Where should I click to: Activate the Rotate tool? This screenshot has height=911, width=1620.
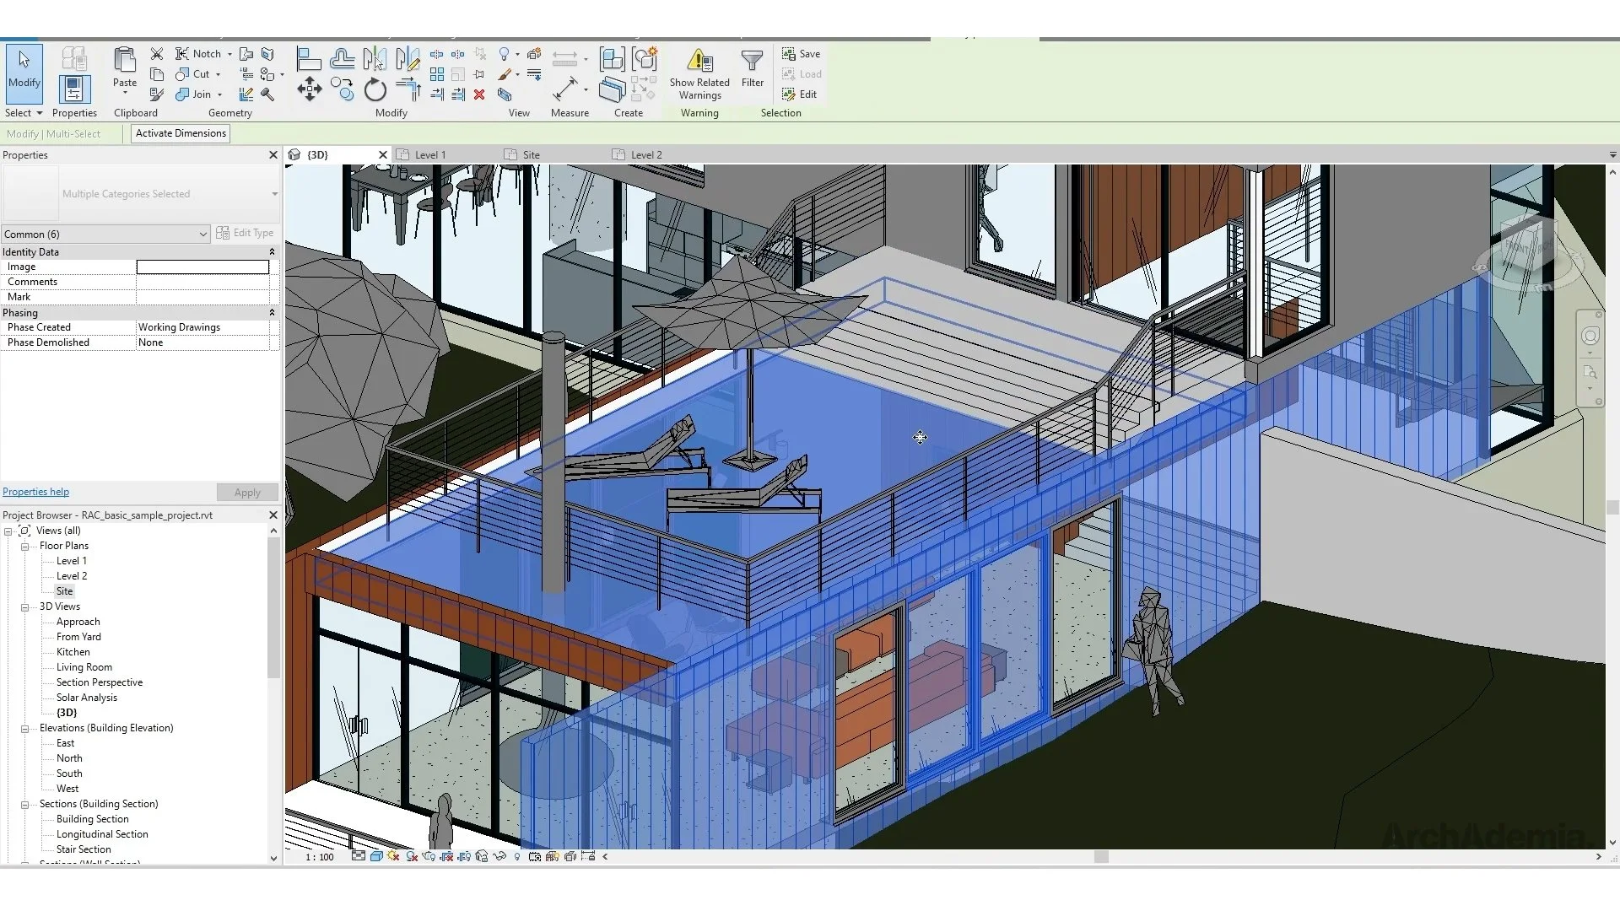click(x=375, y=90)
